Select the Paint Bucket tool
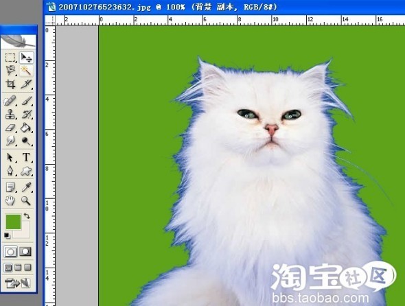This screenshot has height=306, width=405. pyautogui.click(x=26, y=128)
